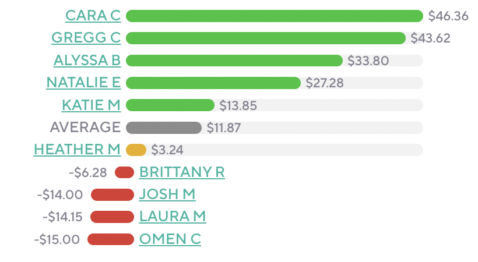Click the GREGG C link
The image size is (478, 262).
coord(86,38)
